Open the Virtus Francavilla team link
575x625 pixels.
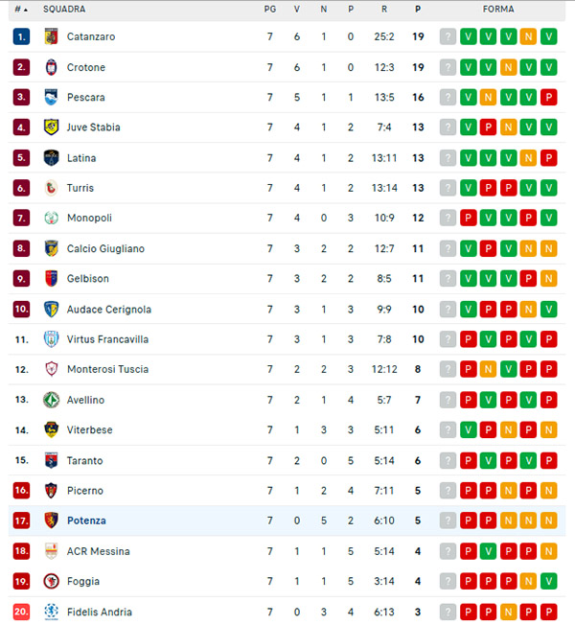point(107,339)
